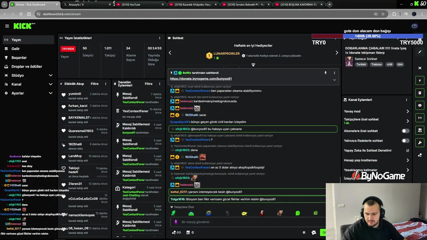The height and width of the screenshot is (240, 427).
Task: Open Kanal Eylemleri panel options menu
Action: [406, 100]
